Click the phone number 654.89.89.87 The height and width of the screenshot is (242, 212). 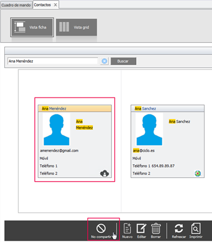click(x=163, y=166)
